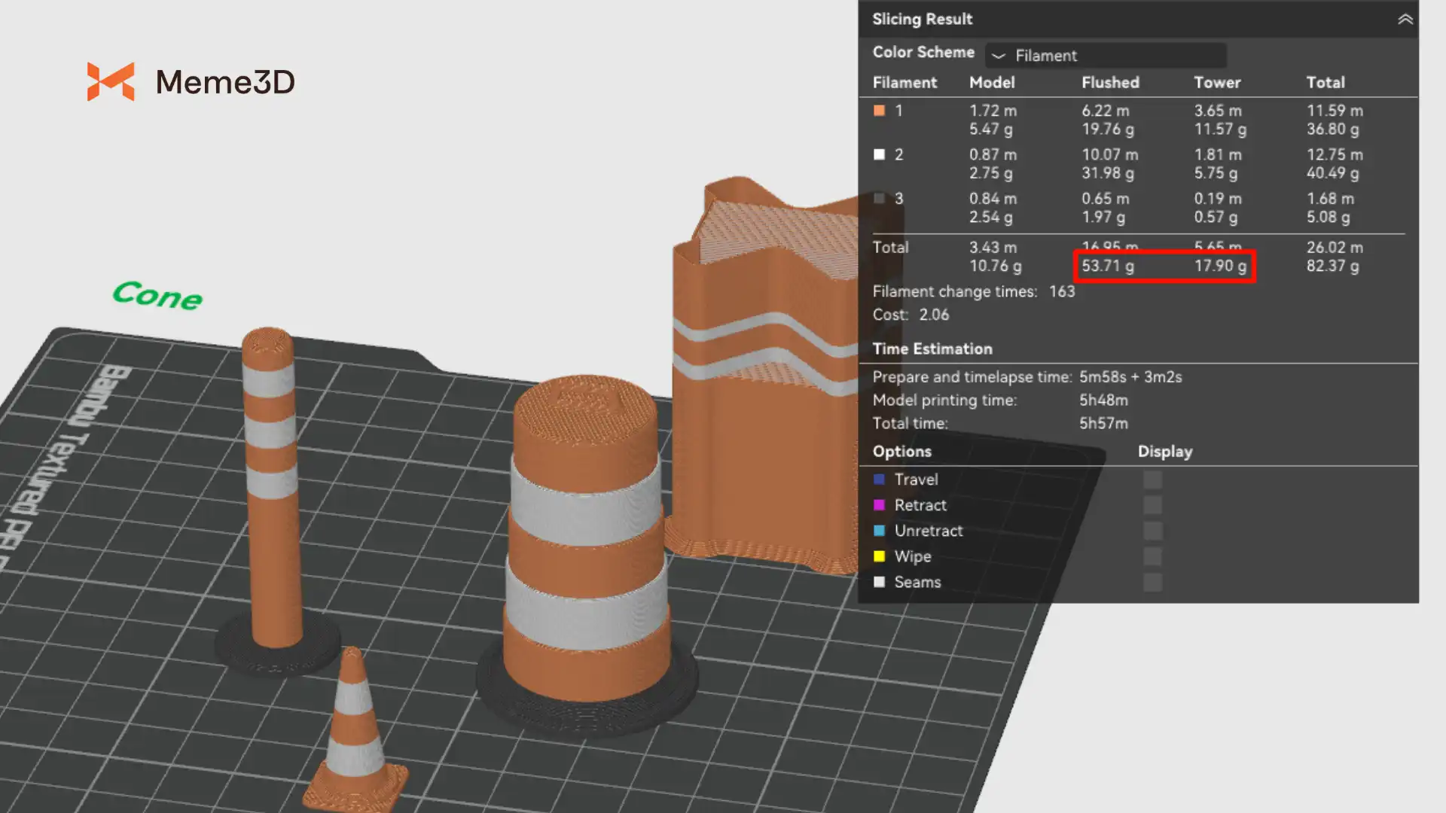Click the white filament 2 swatch
This screenshot has height=813, width=1446.
point(879,154)
